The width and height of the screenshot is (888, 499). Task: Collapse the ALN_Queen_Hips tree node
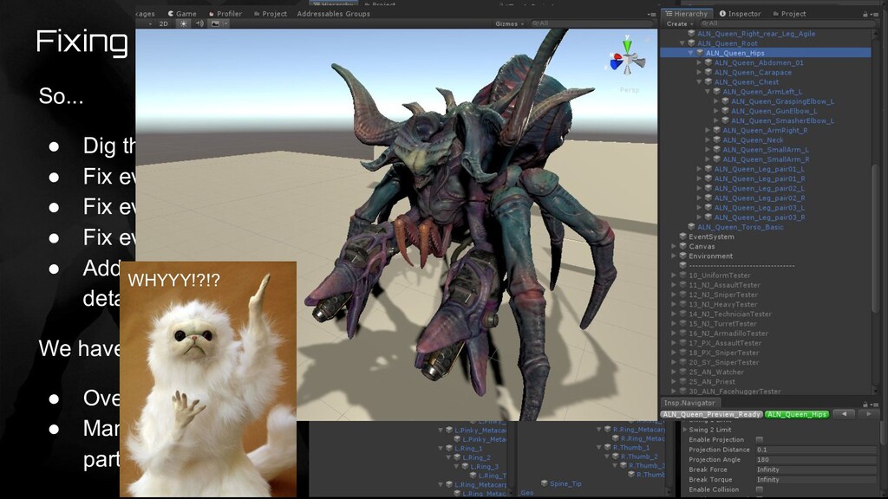tap(692, 53)
